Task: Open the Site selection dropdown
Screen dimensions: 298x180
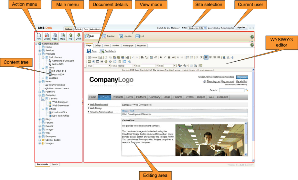Action: [197, 28]
